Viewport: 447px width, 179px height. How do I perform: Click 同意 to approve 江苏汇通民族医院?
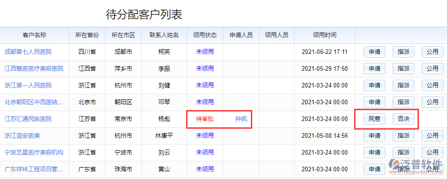[x=375, y=119]
